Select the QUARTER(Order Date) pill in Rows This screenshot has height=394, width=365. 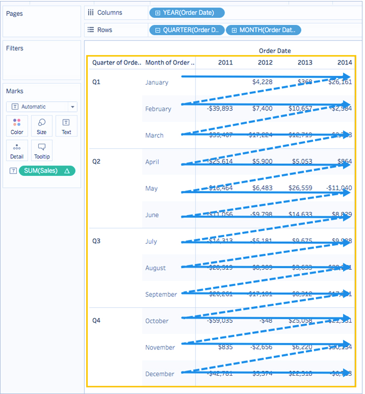pyautogui.click(x=187, y=30)
